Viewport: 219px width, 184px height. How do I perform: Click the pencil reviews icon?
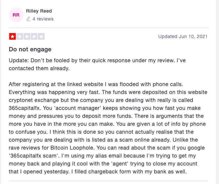click(29, 19)
